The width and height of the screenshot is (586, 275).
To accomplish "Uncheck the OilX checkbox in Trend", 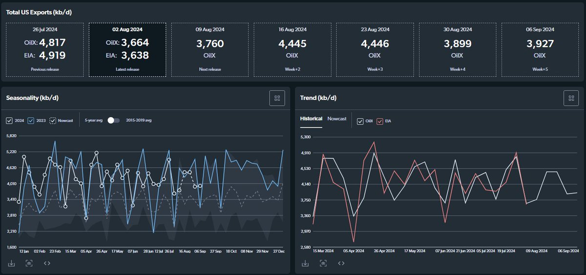I will click(360, 120).
